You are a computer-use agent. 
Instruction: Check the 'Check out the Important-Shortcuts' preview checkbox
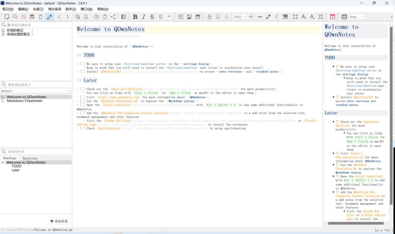tap(337, 122)
